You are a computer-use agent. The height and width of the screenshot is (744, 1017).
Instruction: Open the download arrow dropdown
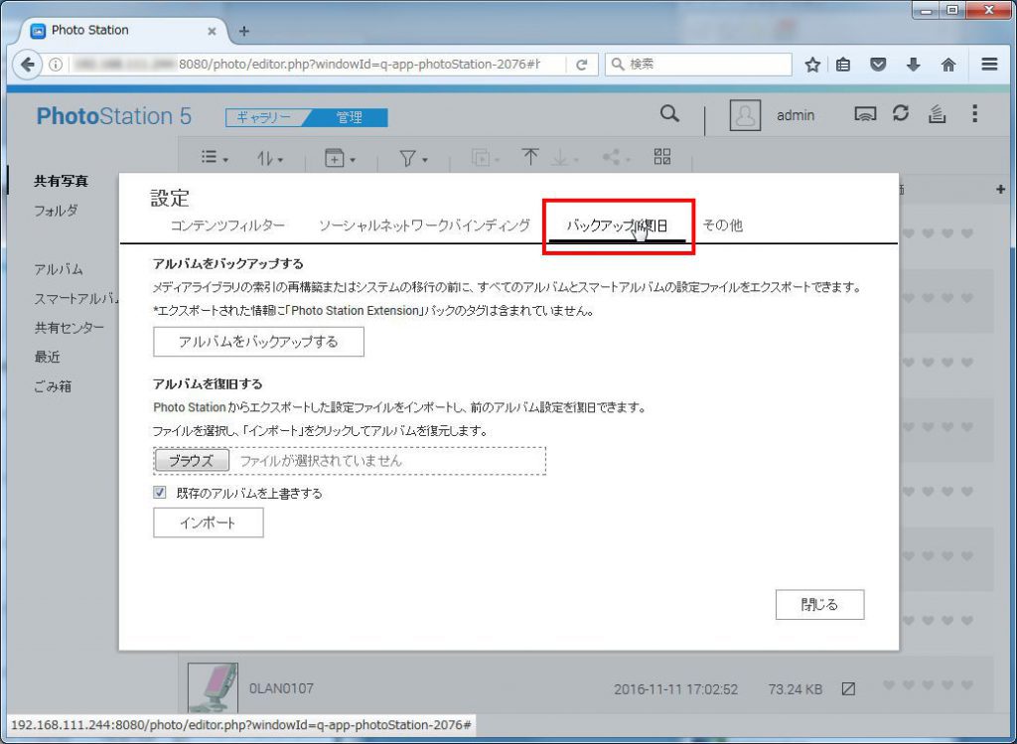(x=564, y=158)
